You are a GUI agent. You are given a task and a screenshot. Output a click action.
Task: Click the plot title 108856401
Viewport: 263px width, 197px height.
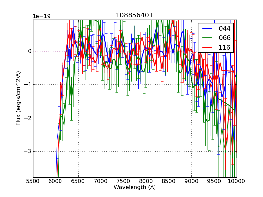[x=134, y=15]
